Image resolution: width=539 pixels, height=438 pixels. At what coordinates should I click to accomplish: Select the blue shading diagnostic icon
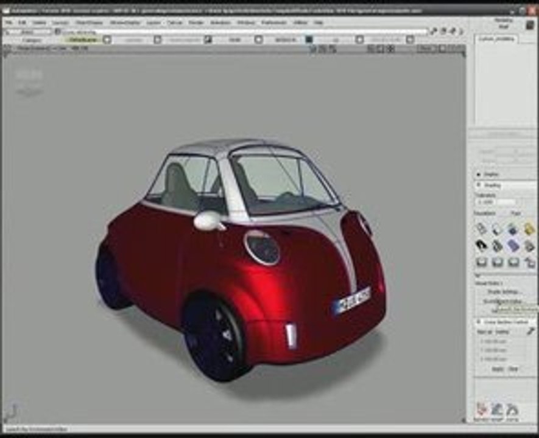(513, 229)
